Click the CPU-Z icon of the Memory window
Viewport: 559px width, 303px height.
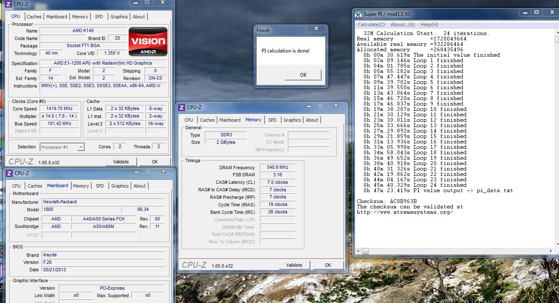(x=182, y=107)
